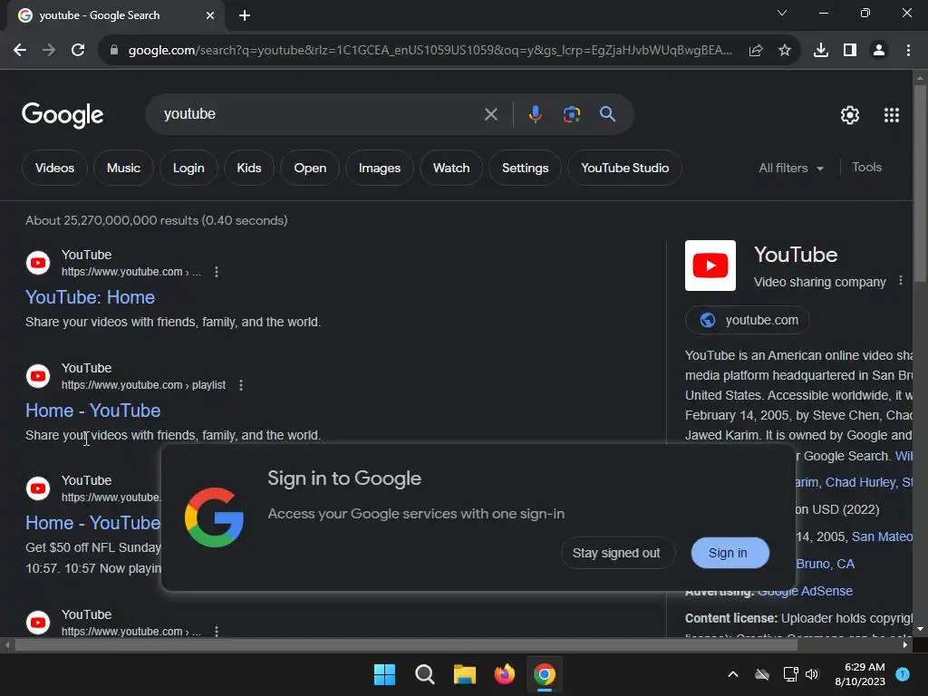928x696 pixels.
Task: Select the Videos filter chip
Action: pos(54,168)
